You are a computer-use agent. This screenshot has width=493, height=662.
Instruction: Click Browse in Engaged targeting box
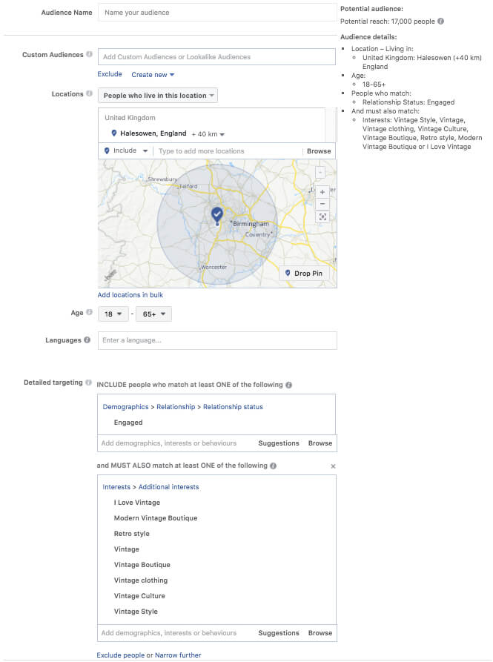[320, 443]
